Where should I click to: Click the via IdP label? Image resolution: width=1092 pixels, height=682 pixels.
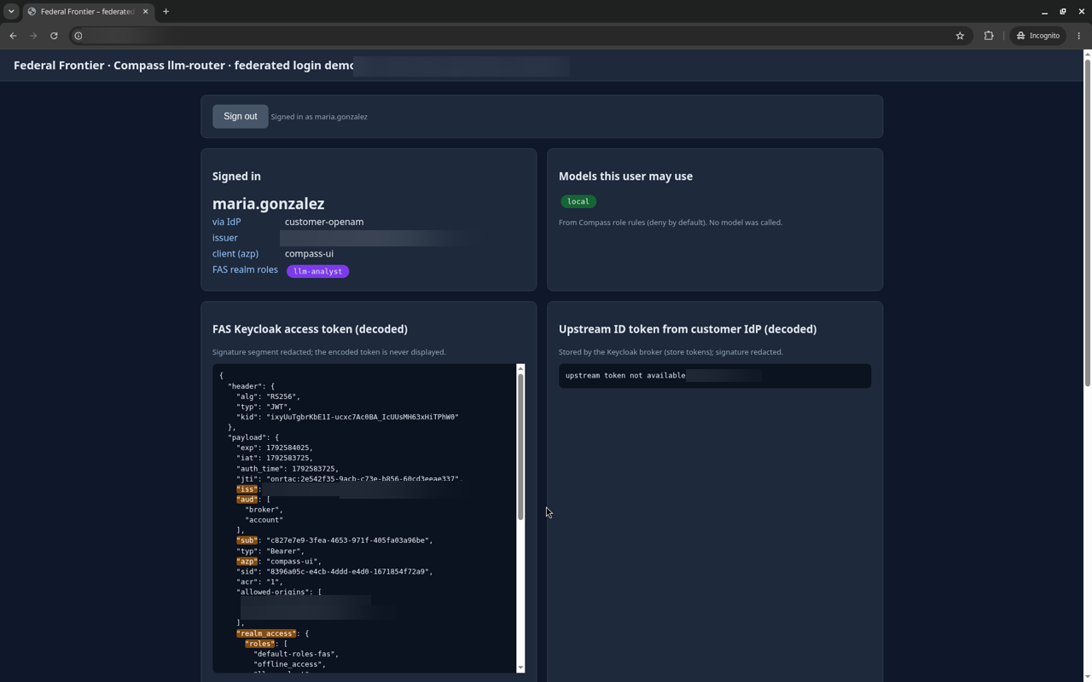(x=227, y=222)
